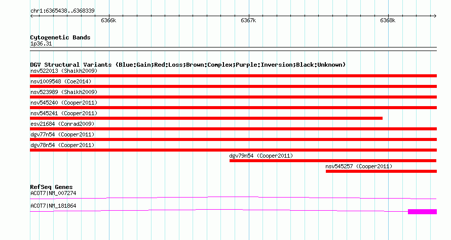Select the red bar under nsv522013
Image resolution: width=451 pixels, height=240 pixels.
coord(233,76)
